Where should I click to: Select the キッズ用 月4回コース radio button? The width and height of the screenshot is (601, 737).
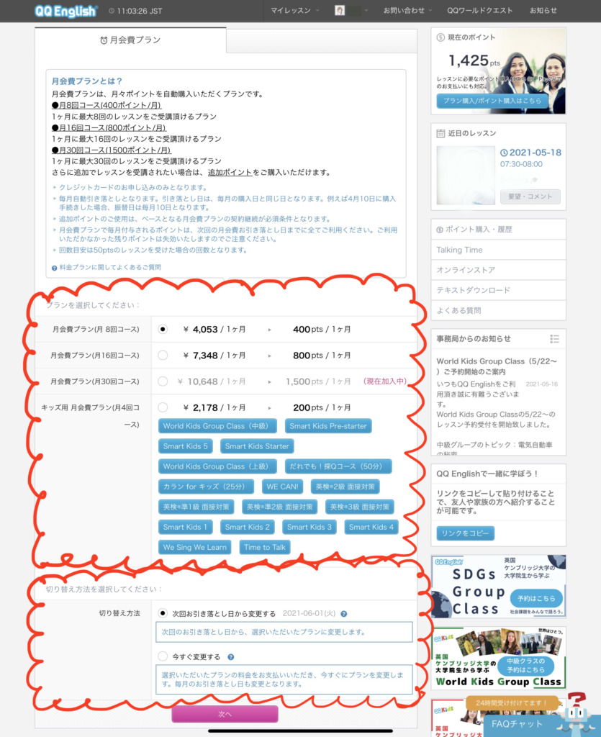click(163, 407)
